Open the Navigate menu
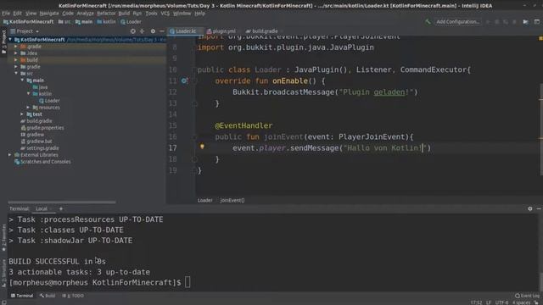This screenshot has width=543, height=305. pyautogui.click(x=49, y=14)
